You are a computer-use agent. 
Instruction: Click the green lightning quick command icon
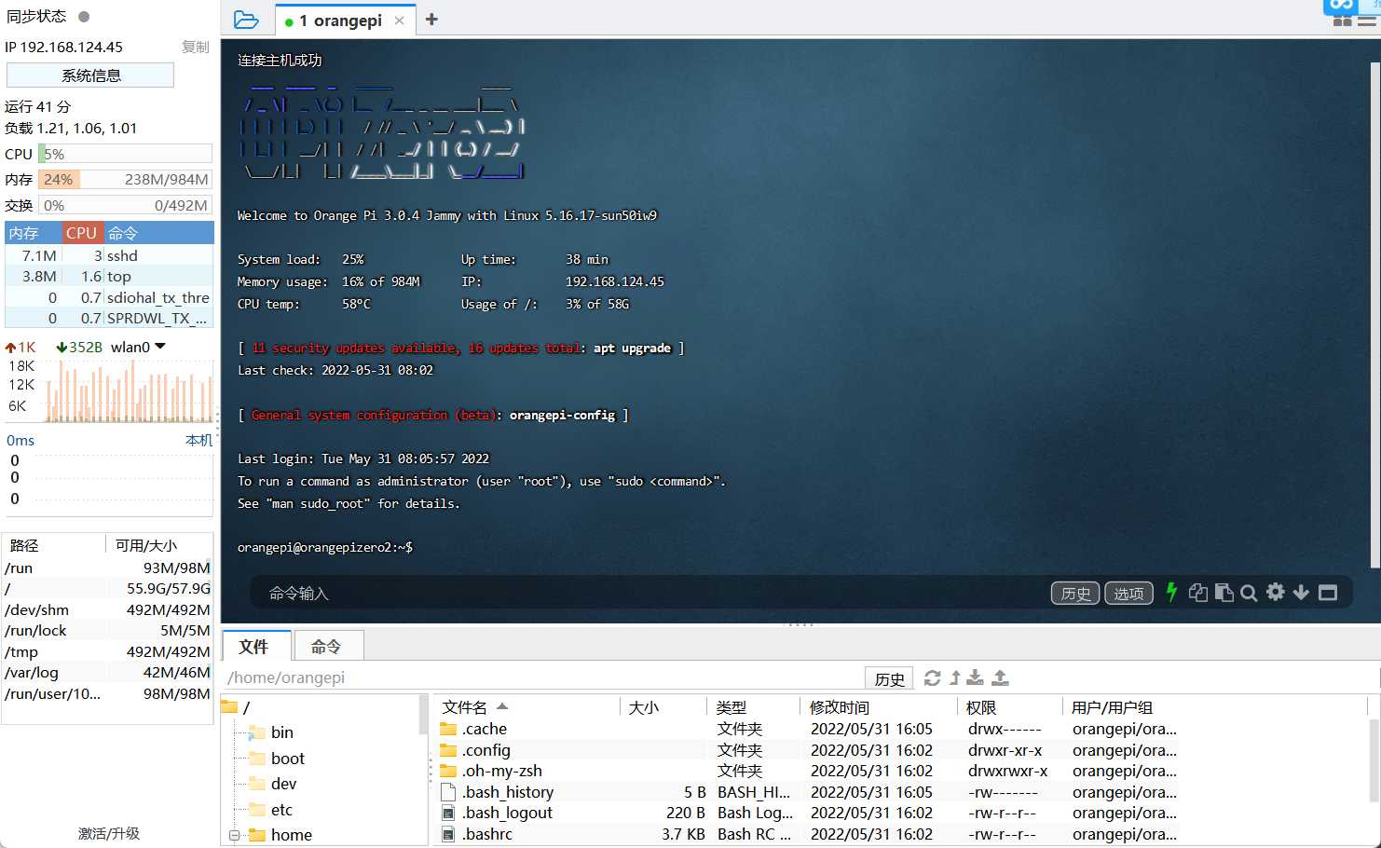[x=1171, y=593]
